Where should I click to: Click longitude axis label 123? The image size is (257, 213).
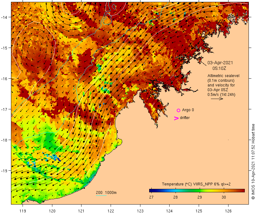click(x=140, y=211)
